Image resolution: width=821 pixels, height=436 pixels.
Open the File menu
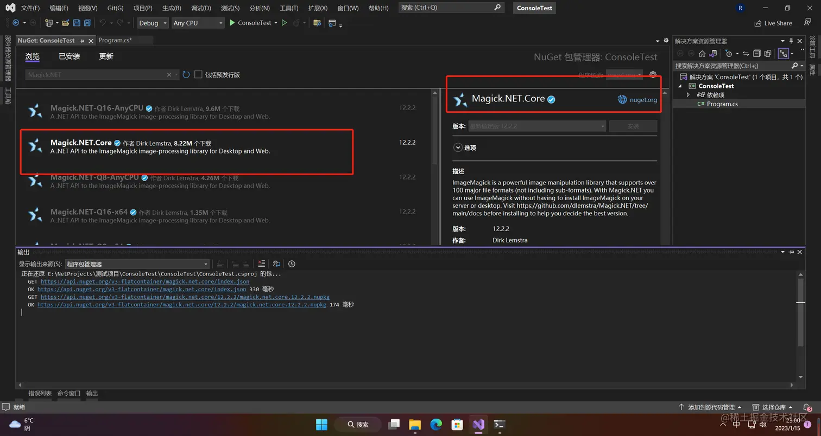point(30,8)
